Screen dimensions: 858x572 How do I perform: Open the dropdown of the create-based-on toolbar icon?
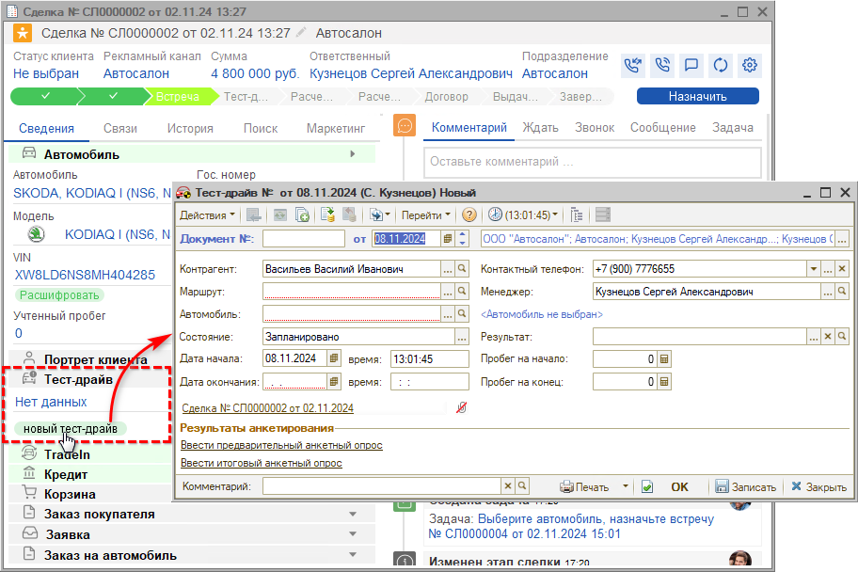388,214
